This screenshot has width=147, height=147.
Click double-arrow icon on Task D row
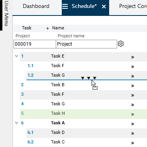(x=132, y=133)
